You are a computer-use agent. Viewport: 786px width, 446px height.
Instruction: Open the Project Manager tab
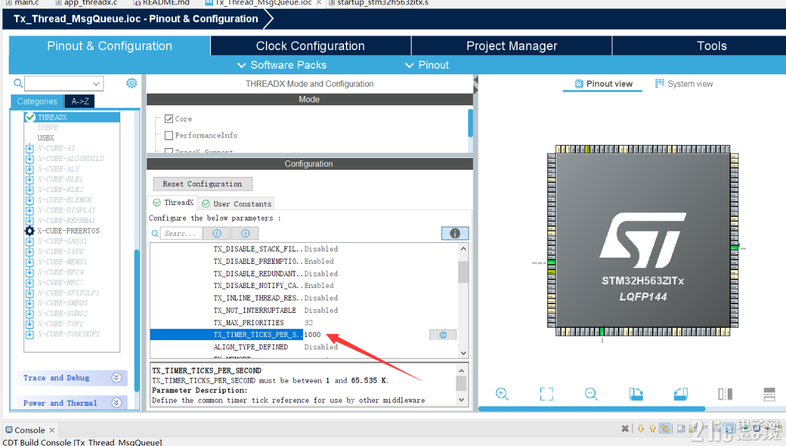(512, 46)
